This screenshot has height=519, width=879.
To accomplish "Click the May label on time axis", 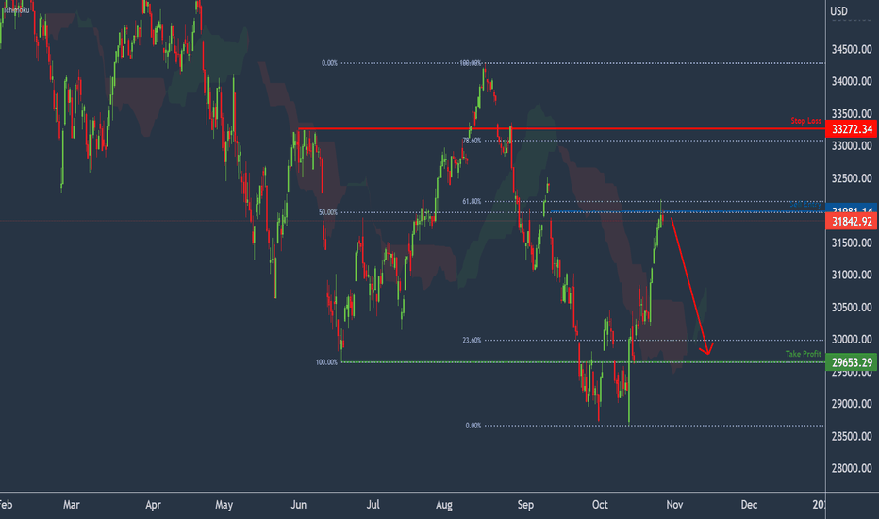I will click(x=224, y=505).
